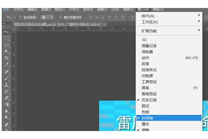Open the 视图(V) menu
208x139 pixels.
tap(128, 10)
